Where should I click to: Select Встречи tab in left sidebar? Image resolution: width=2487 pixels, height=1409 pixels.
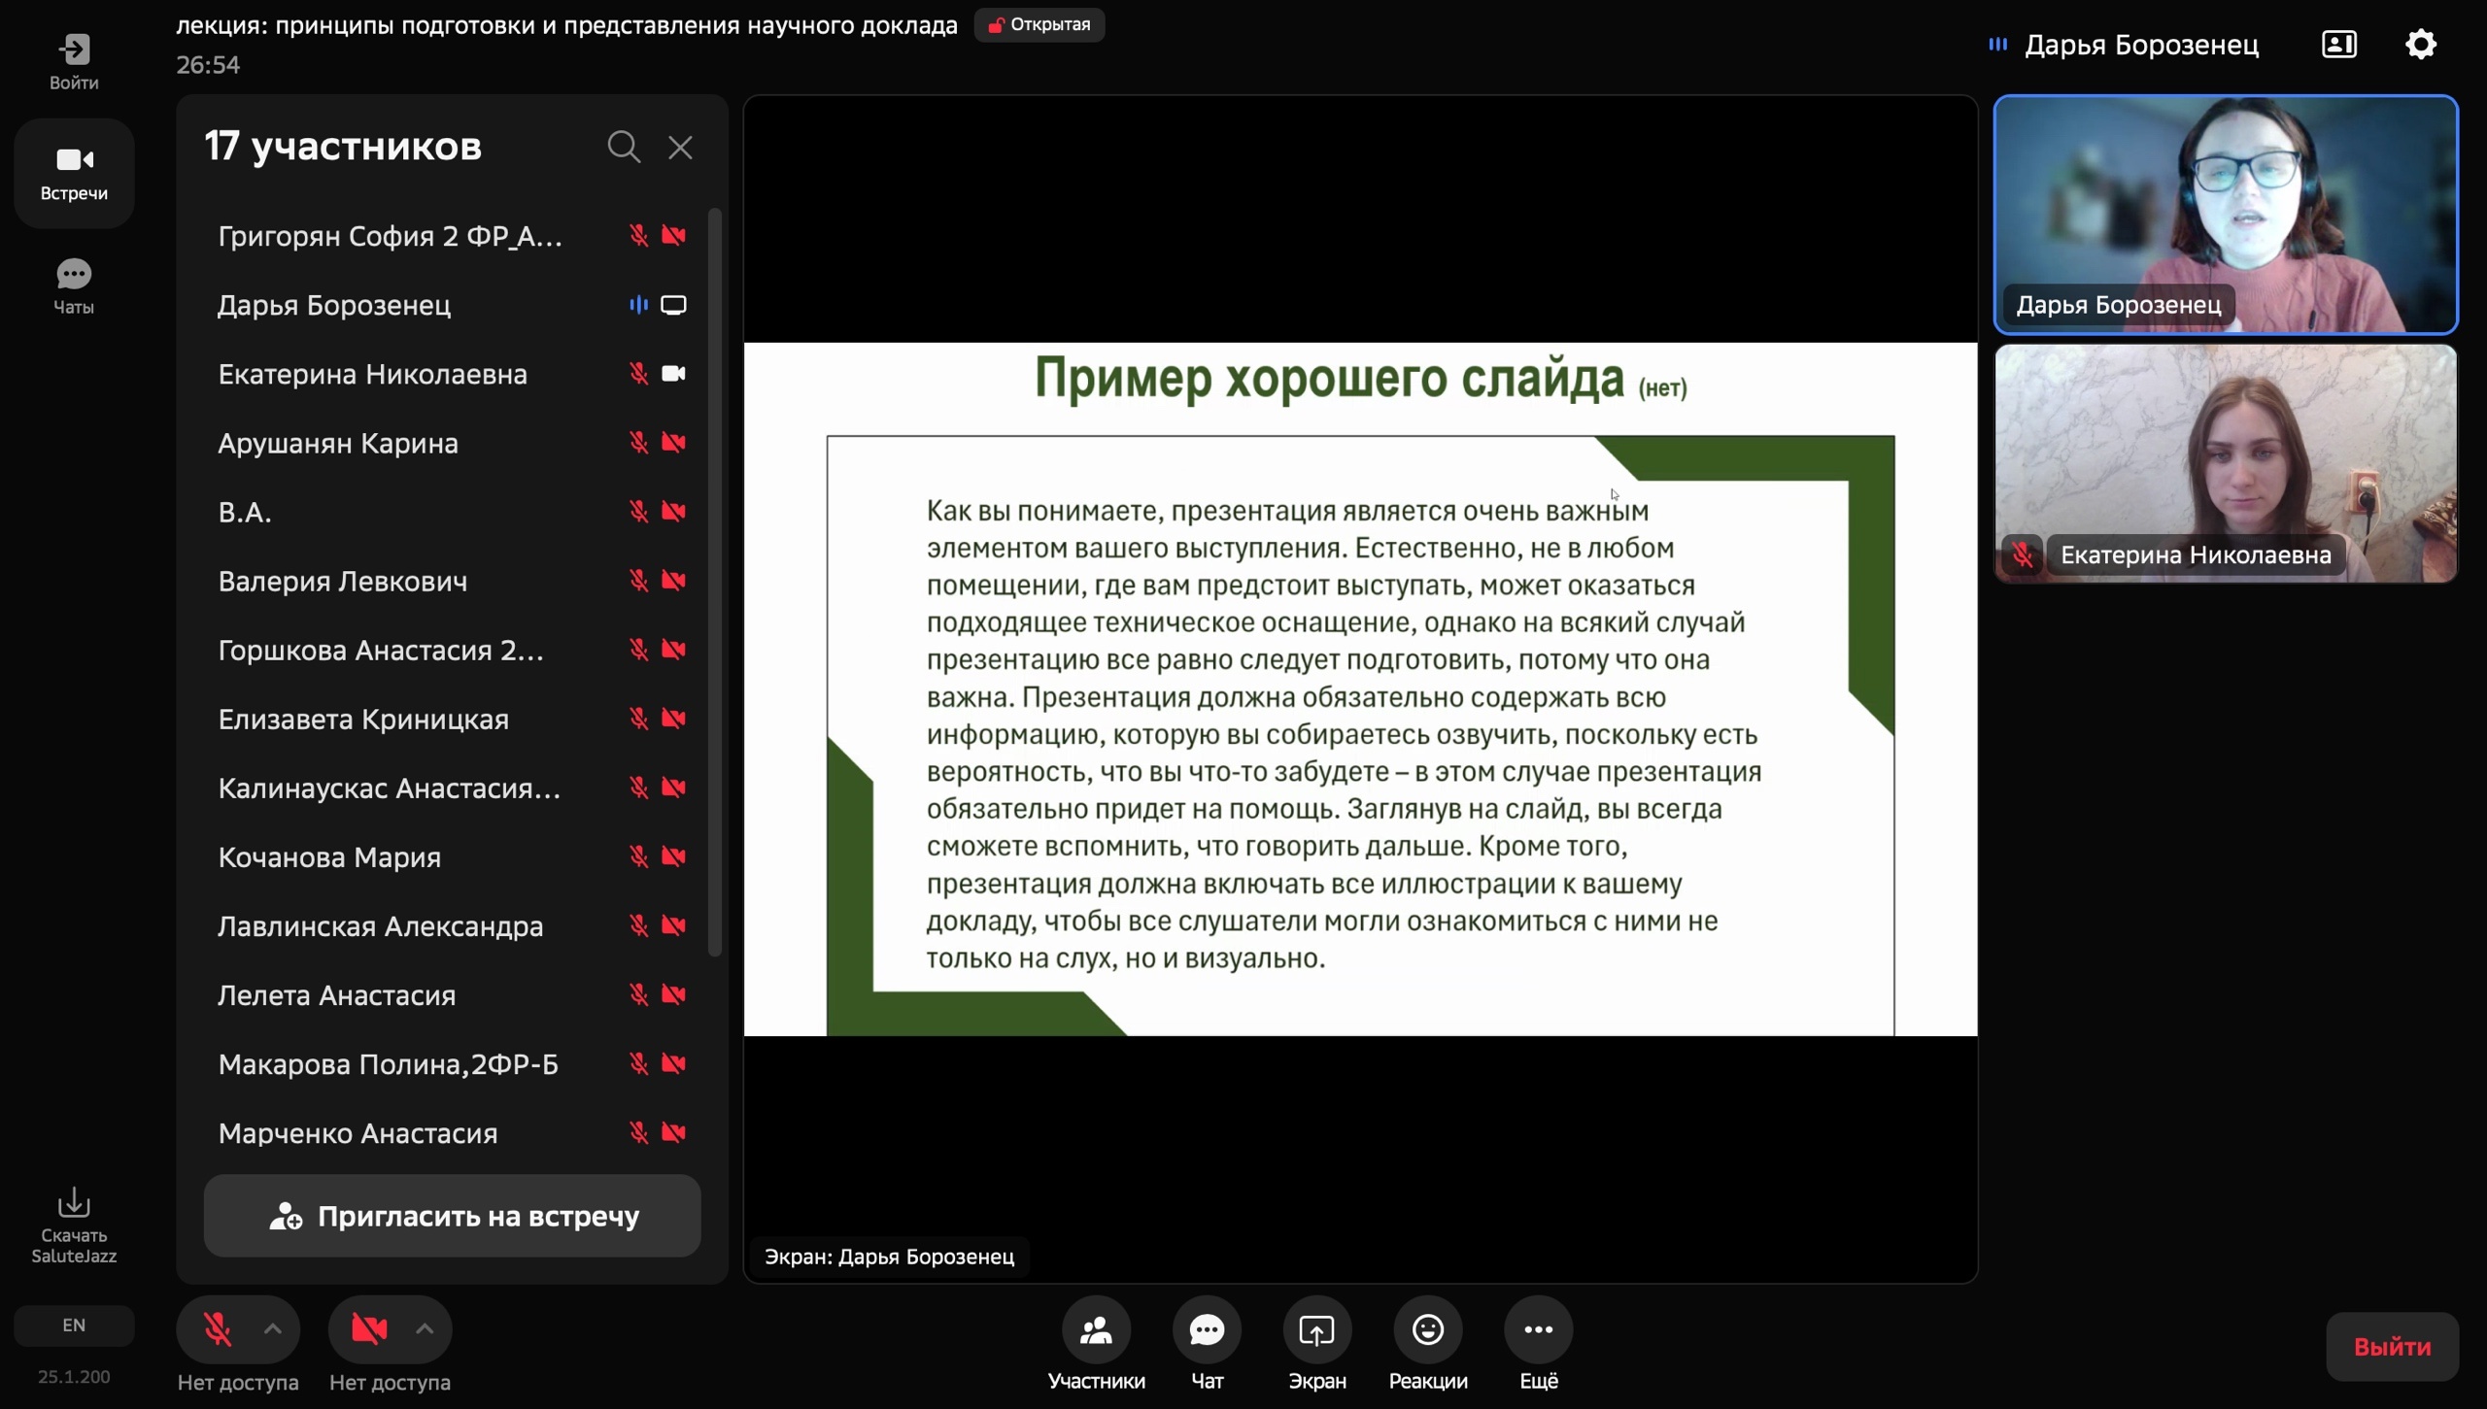pyautogui.click(x=74, y=174)
